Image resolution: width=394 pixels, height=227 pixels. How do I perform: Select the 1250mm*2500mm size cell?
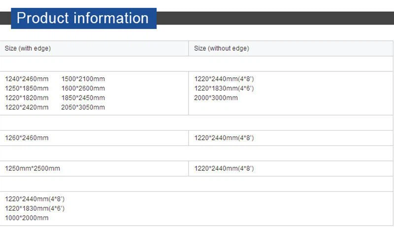point(33,168)
